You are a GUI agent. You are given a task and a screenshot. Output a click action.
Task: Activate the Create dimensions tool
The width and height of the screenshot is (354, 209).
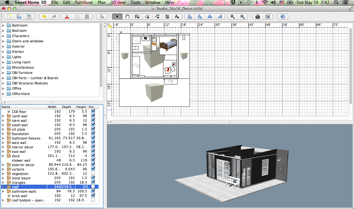coord(167,17)
